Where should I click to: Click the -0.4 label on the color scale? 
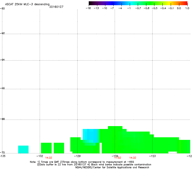coord(163,8)
